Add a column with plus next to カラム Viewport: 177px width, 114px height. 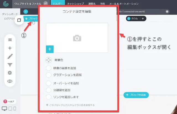pyautogui.click(x=142, y=18)
